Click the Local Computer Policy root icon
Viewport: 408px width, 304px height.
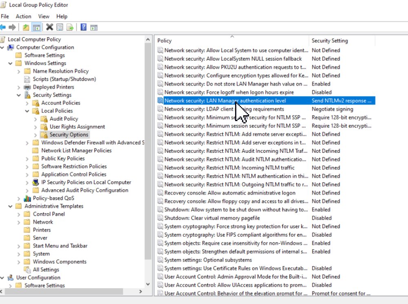point(2,39)
